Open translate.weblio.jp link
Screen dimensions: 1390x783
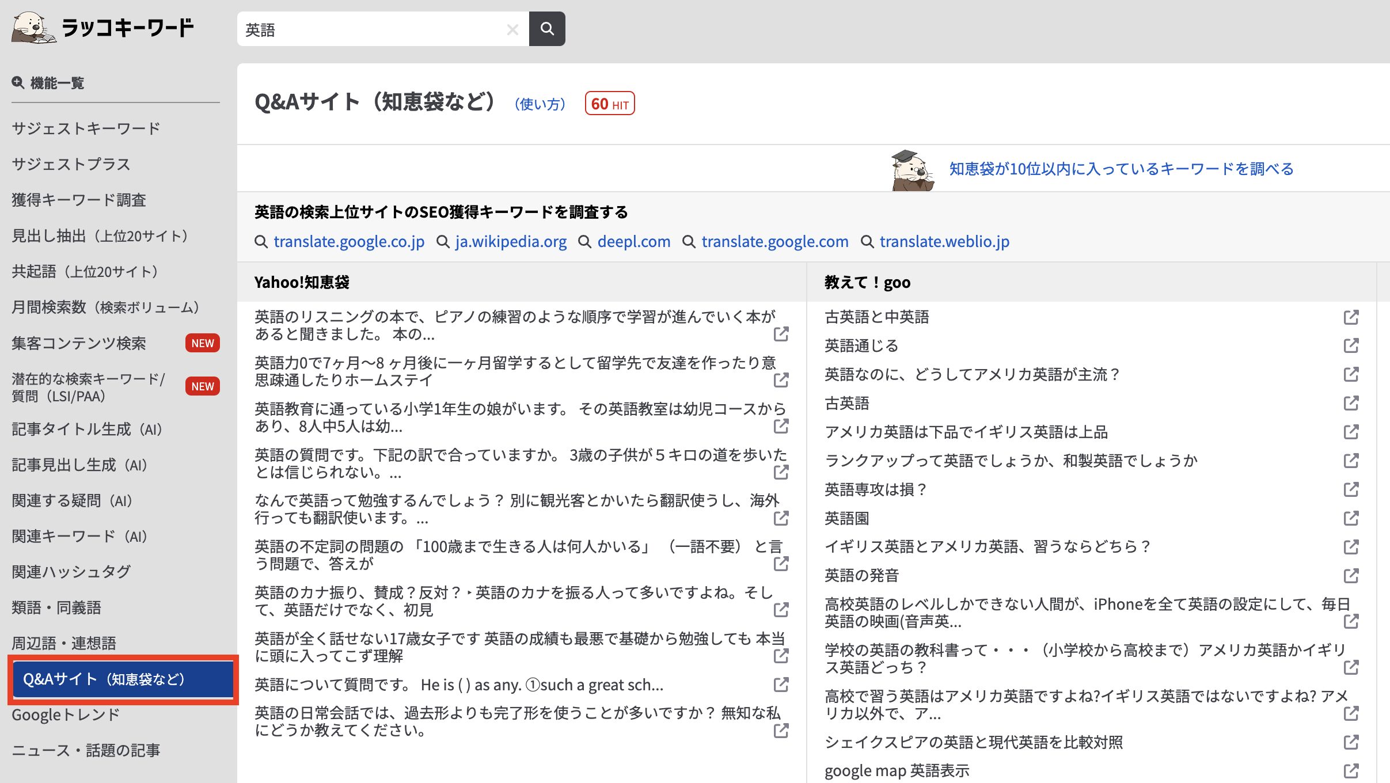tap(944, 242)
